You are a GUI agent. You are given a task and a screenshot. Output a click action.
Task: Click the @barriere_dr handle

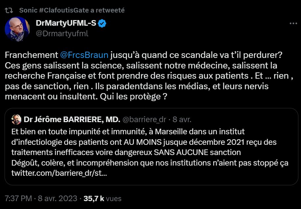(x=144, y=119)
